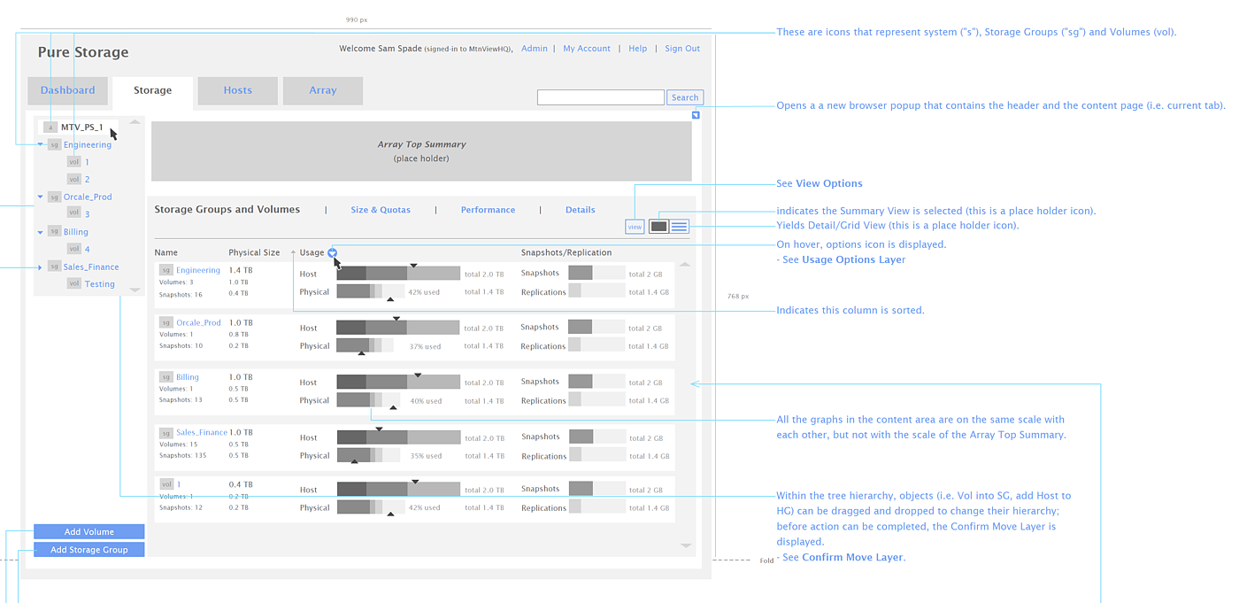Click sg icon in Sales_Finance table row
The height and width of the screenshot is (603, 1239).
pos(165,433)
